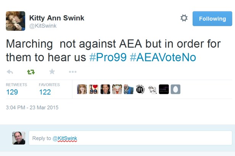Favorite the tweet with star icon
Screen dimensions: 235x156
pyautogui.click(x=52, y=72)
